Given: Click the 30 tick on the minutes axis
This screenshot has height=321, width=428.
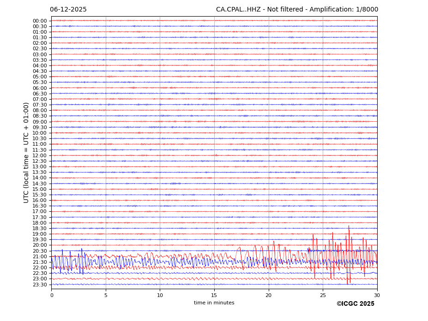Looking at the screenshot, I should click(377, 295).
